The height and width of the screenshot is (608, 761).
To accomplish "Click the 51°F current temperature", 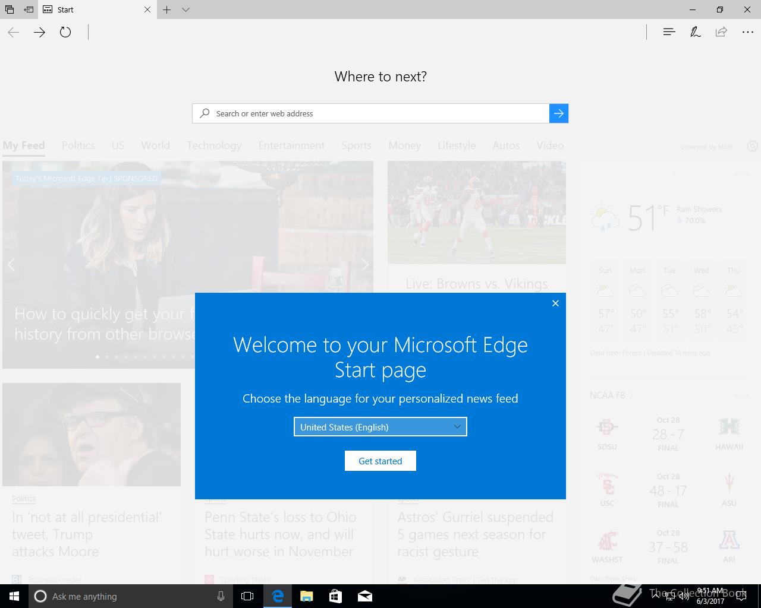I will pyautogui.click(x=648, y=217).
